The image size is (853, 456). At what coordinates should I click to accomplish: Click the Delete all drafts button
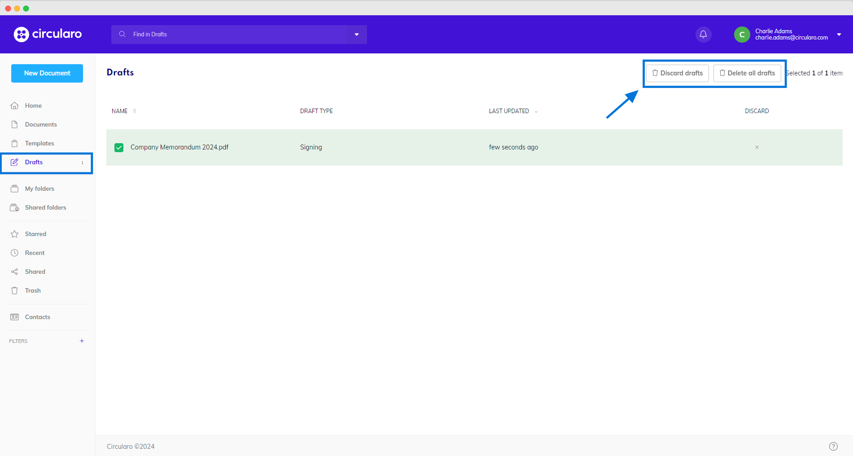tap(747, 73)
